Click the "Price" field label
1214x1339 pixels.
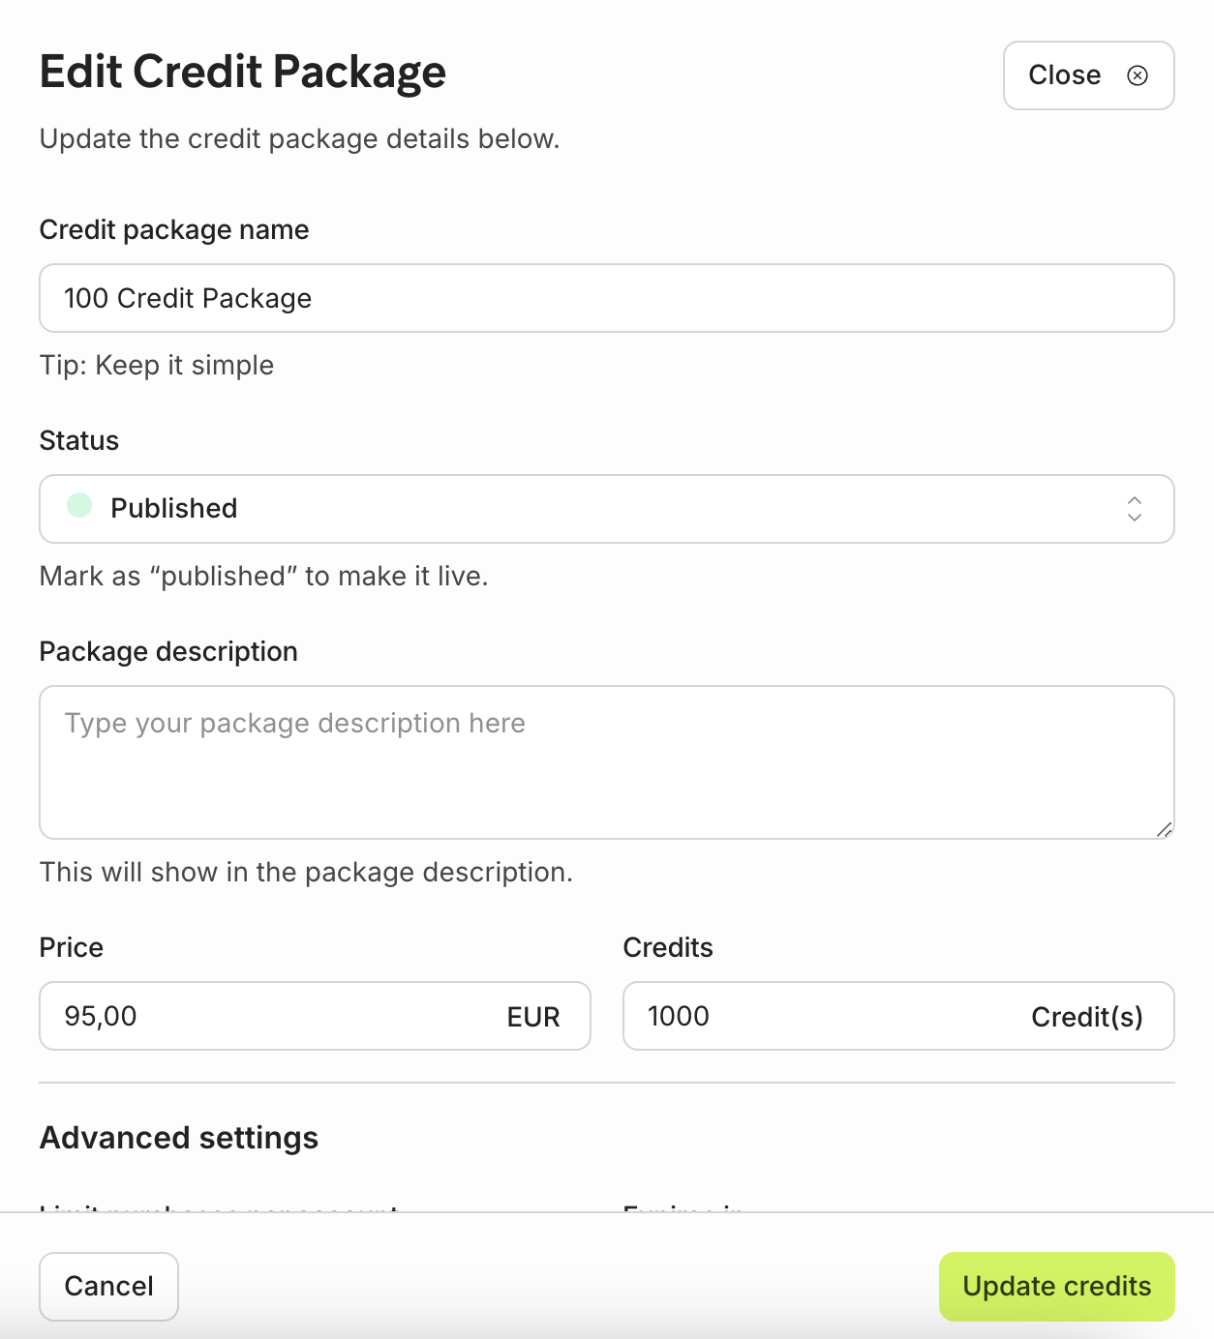pos(72,947)
